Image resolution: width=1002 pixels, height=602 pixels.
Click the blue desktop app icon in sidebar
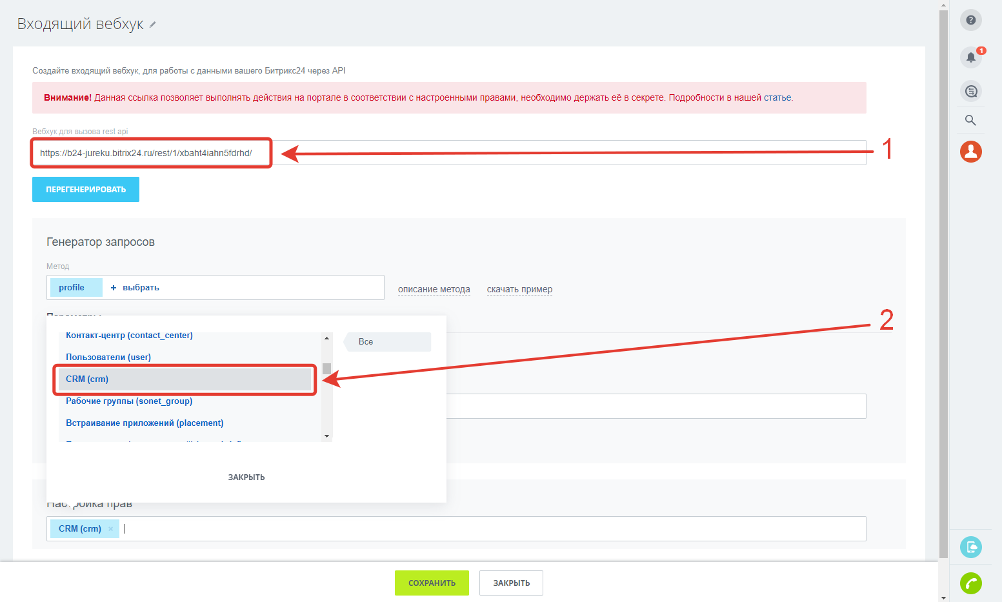tap(970, 547)
